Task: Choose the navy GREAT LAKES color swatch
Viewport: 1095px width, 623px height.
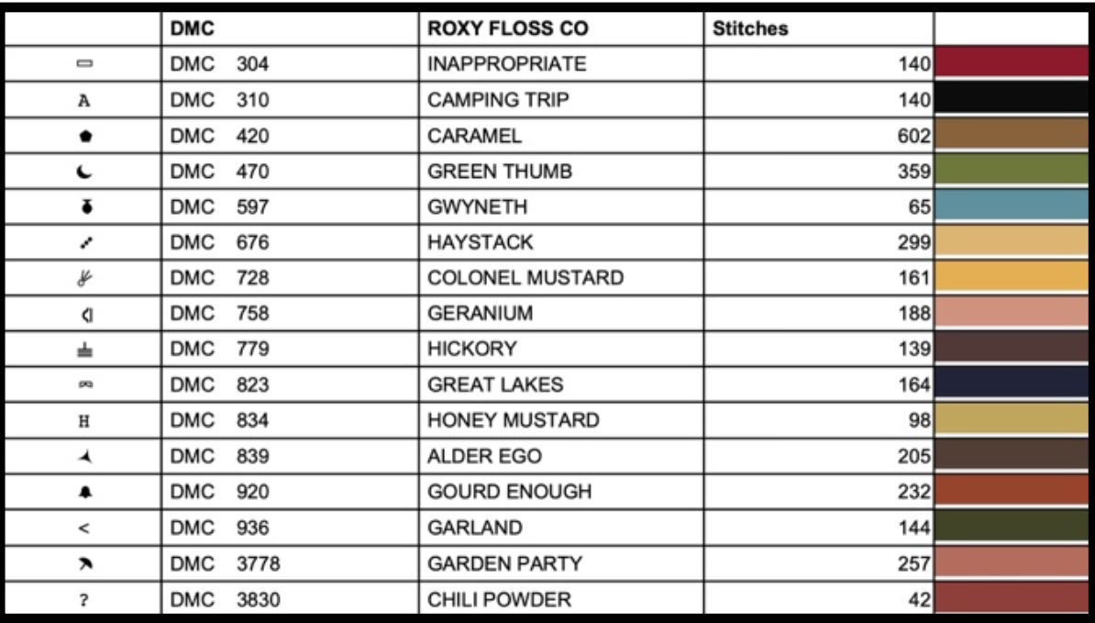Action: tap(1012, 384)
